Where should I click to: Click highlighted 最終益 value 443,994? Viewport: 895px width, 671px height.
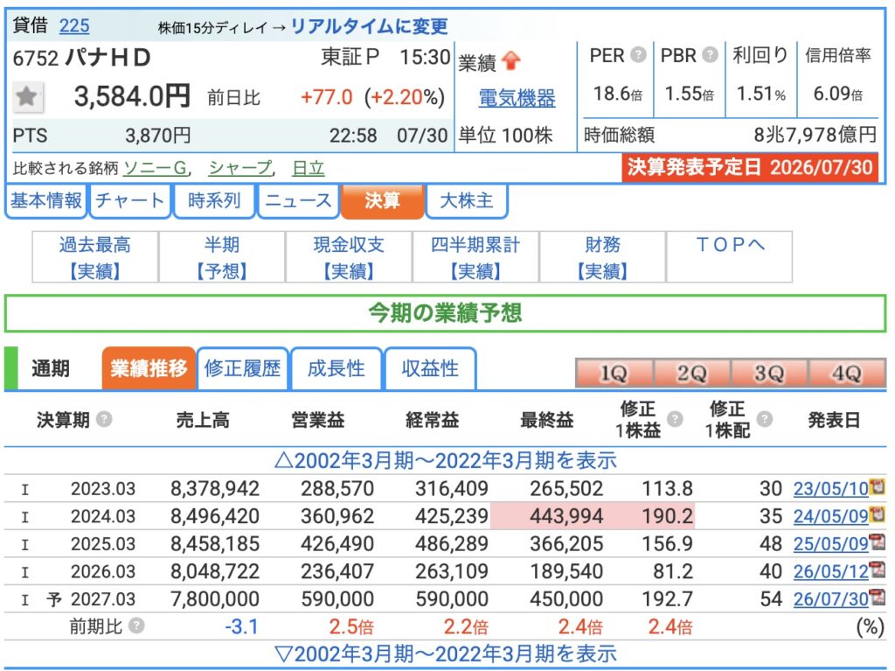[x=566, y=516]
